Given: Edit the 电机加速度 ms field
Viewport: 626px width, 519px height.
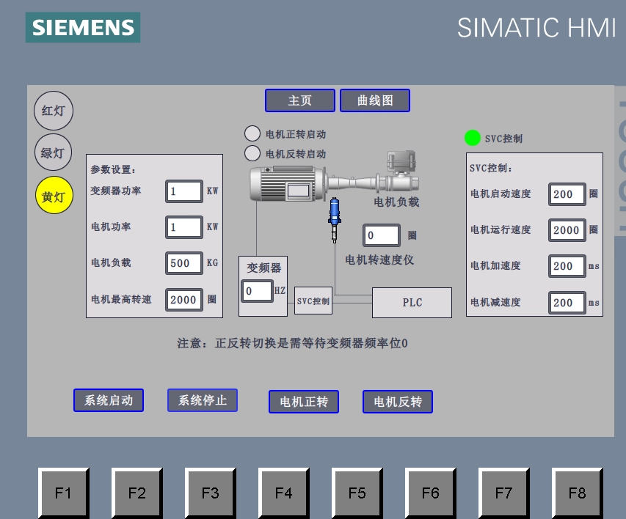Looking at the screenshot, I should (567, 266).
